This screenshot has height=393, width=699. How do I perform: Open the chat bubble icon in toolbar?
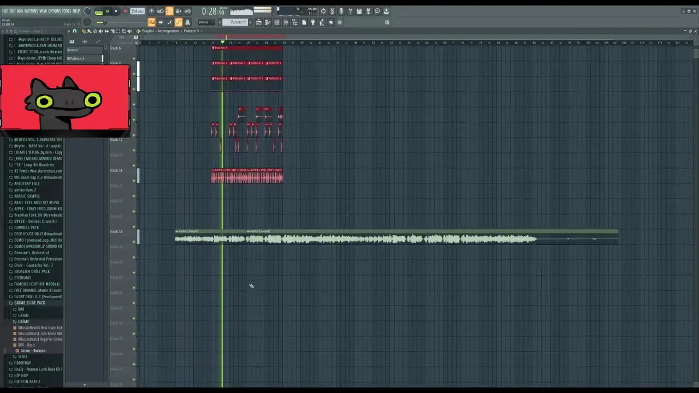point(377,11)
